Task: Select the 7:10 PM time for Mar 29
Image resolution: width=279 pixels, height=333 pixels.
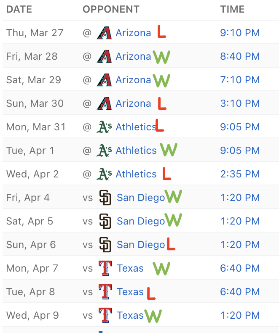Action: click(240, 80)
